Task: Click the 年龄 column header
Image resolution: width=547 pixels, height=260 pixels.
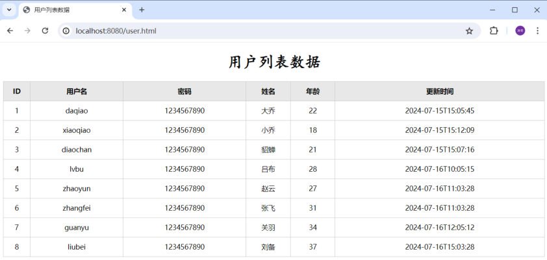Action: click(x=313, y=91)
